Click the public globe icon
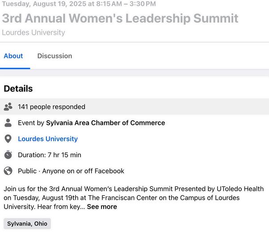The image size is (269, 235). coord(8,171)
